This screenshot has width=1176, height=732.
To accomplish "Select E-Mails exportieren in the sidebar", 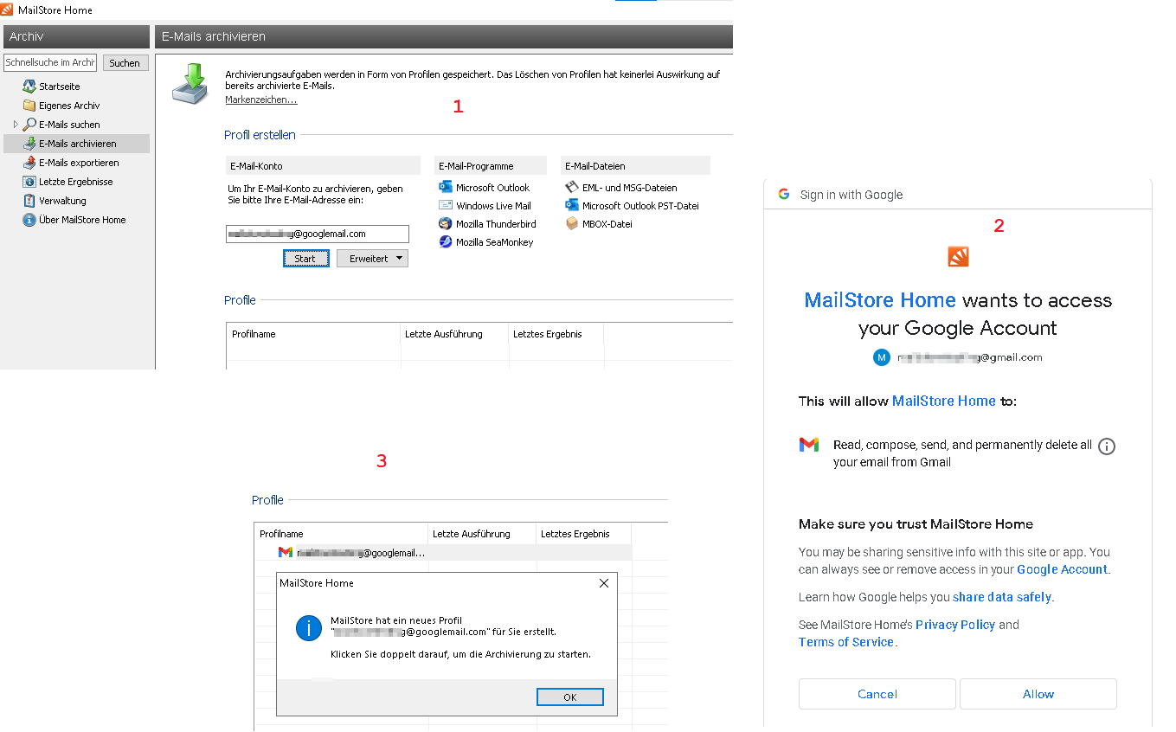I will click(79, 163).
